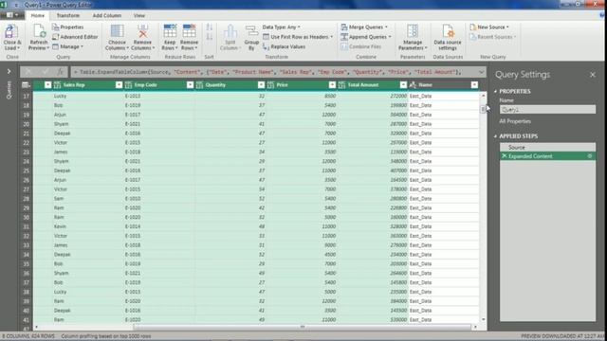Expand the formula bar with the chevron

pos(481,72)
